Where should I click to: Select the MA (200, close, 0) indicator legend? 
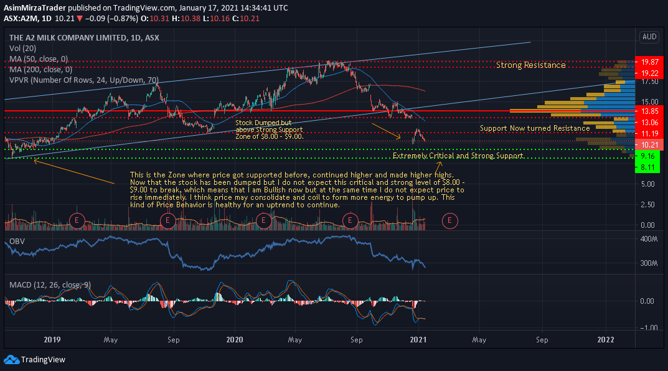pyautogui.click(x=40, y=70)
